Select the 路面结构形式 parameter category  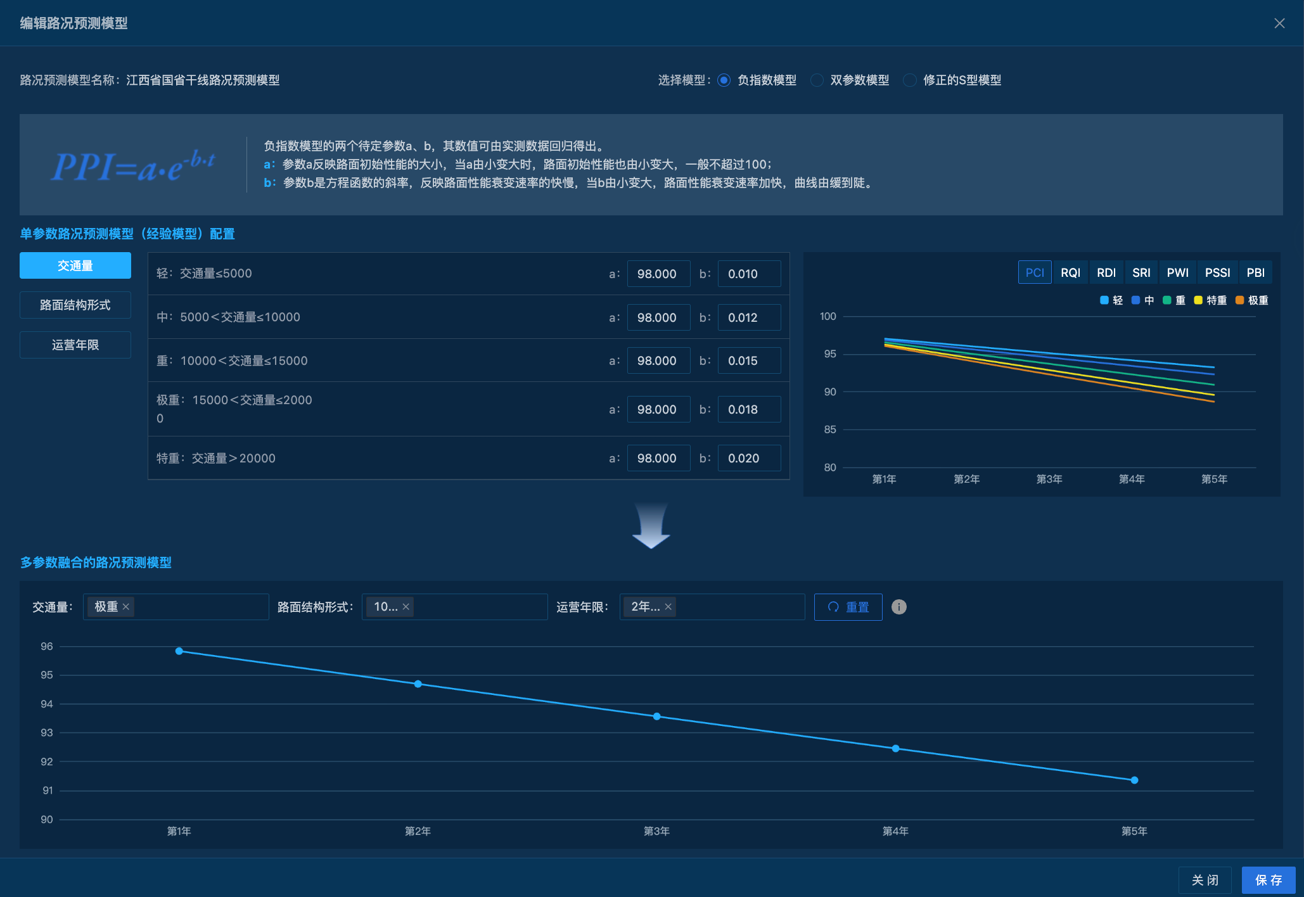75,305
